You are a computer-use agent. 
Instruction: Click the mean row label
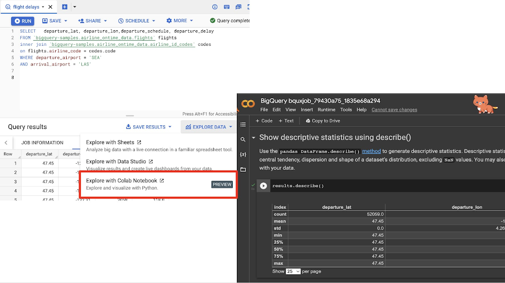pyautogui.click(x=280, y=221)
